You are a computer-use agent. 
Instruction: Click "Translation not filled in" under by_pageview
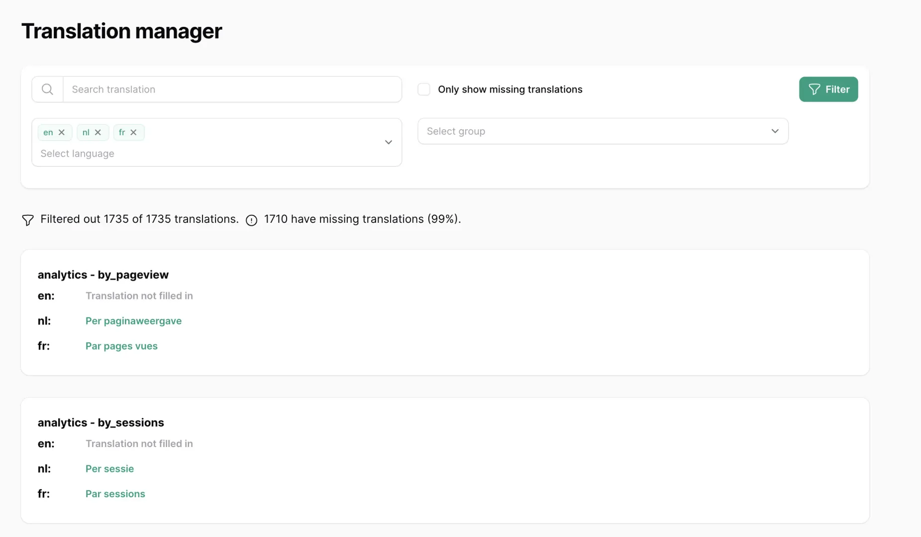[x=139, y=295]
